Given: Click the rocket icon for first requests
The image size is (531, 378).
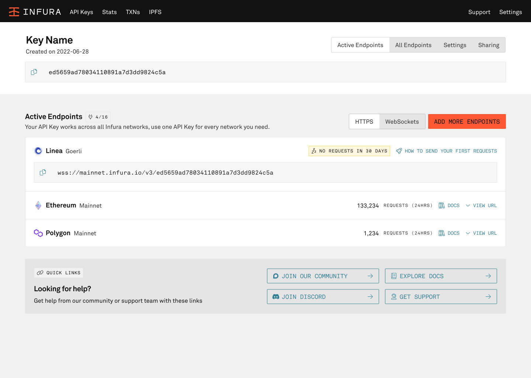Looking at the screenshot, I should tap(399, 151).
